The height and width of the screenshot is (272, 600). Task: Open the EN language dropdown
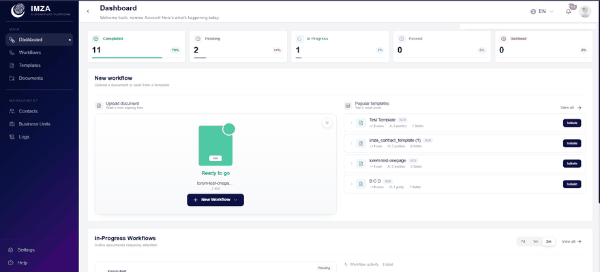point(542,12)
